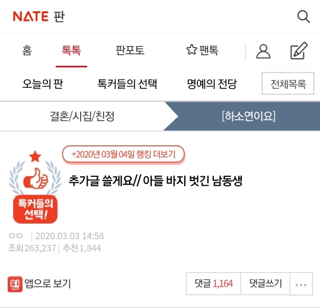The image size is (320, 308).
Task: Click the 톡커들의 선택 thumbs-up badge
Action: 35,187
